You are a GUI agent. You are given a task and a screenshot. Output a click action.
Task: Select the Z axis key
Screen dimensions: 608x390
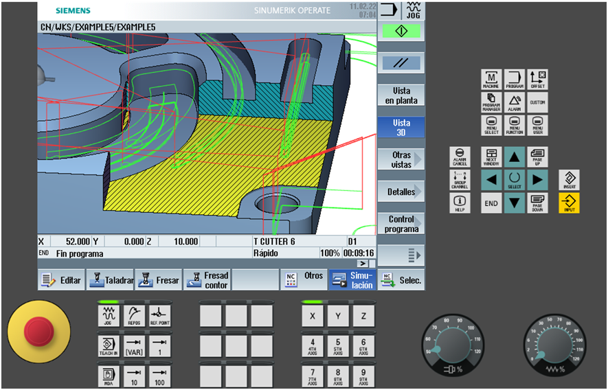[363, 316]
